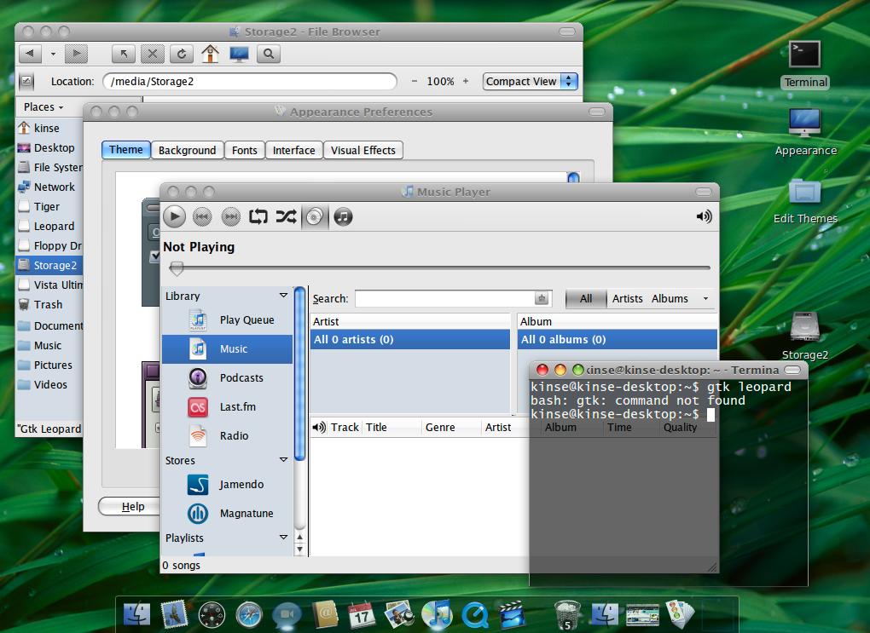This screenshot has height=633, width=870.
Task: Select Network in Places sidebar
Action: [x=49, y=187]
